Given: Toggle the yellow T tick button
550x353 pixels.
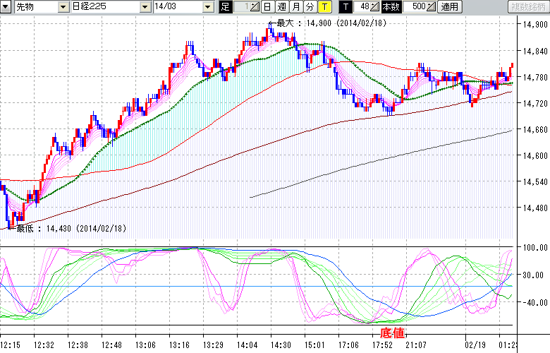Looking at the screenshot, I should (x=324, y=7).
